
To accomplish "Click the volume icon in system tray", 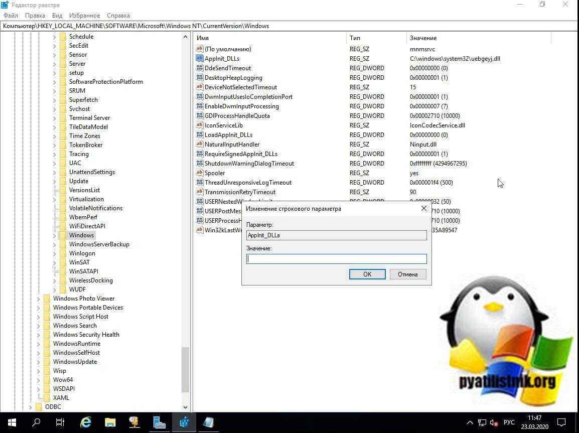I will 494,422.
